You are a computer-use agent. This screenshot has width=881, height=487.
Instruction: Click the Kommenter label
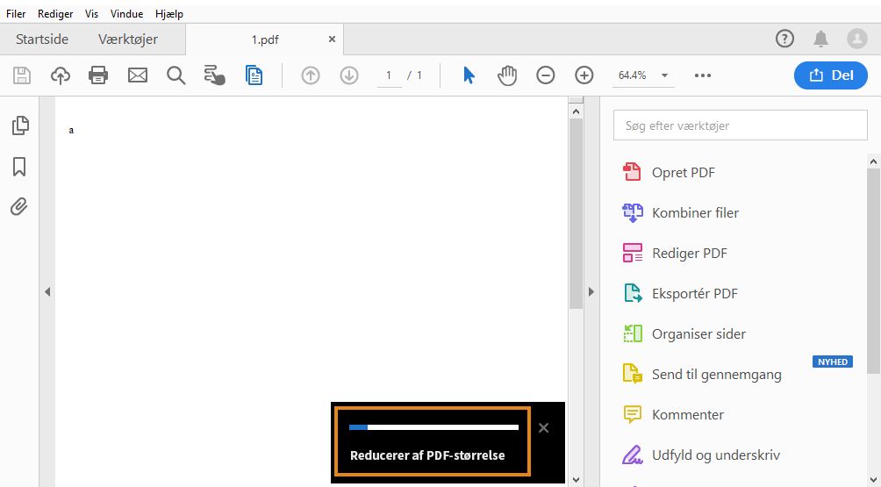tap(688, 415)
